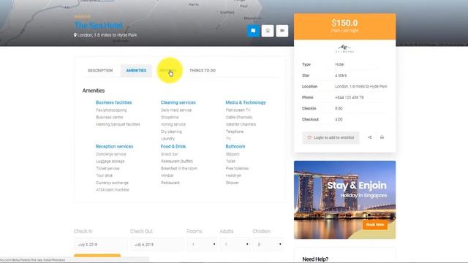
Task: Click the Tour desk amenity
Action: coord(105,175)
